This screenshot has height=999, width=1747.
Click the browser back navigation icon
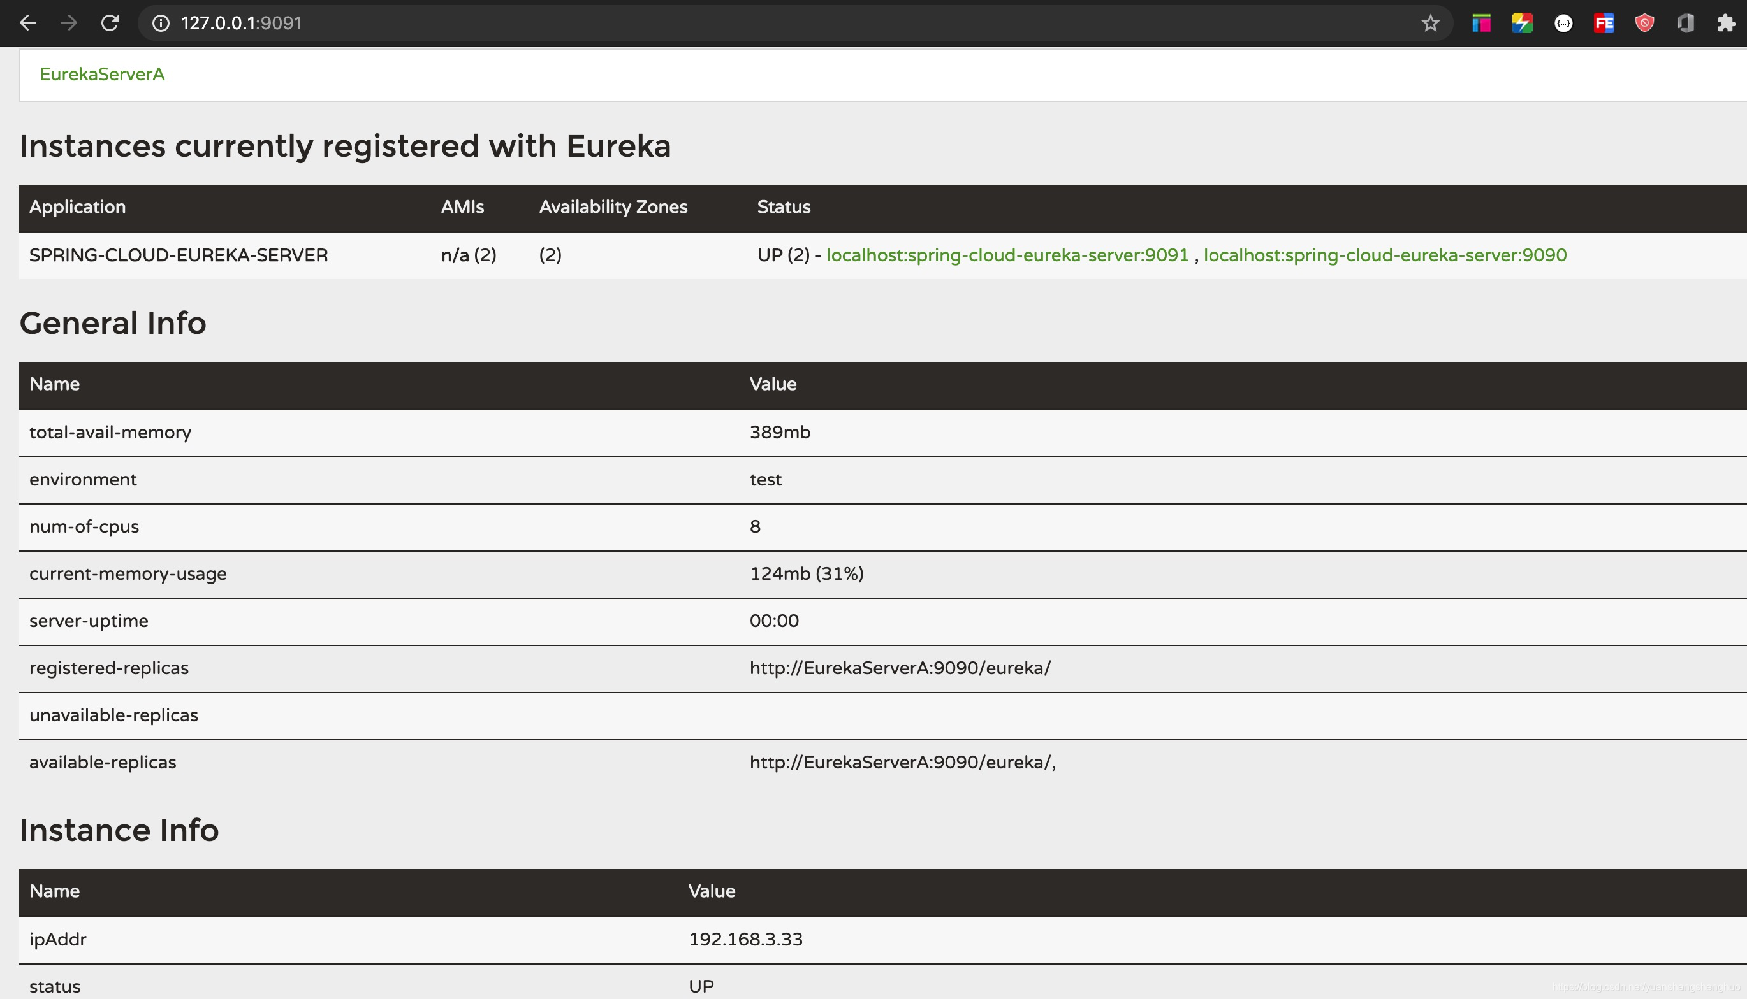pyautogui.click(x=27, y=23)
